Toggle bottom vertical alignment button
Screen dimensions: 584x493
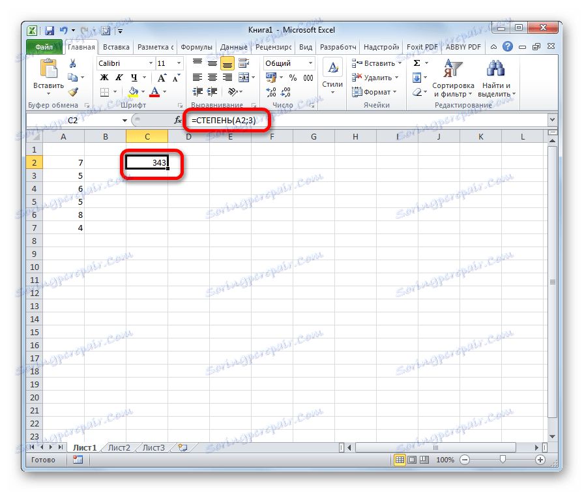(x=227, y=64)
